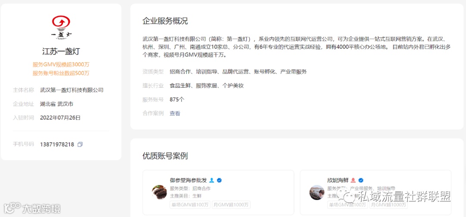Click company description paragraph starting 武汉第一盏灯科技有限公司
466x217 pixels.
(297, 47)
